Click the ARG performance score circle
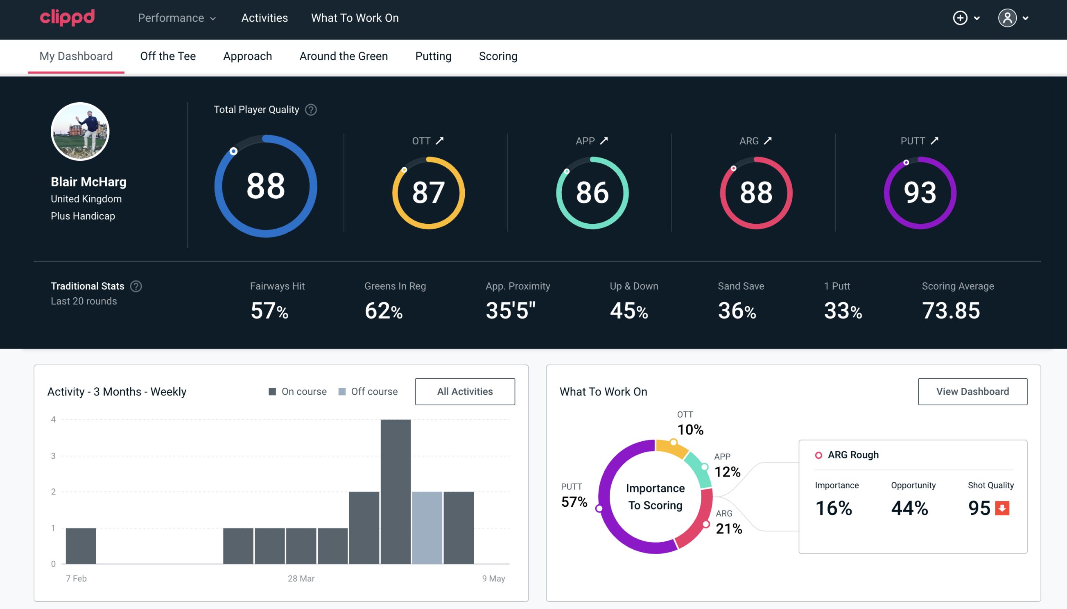Image resolution: width=1067 pixels, height=609 pixels. click(x=755, y=191)
